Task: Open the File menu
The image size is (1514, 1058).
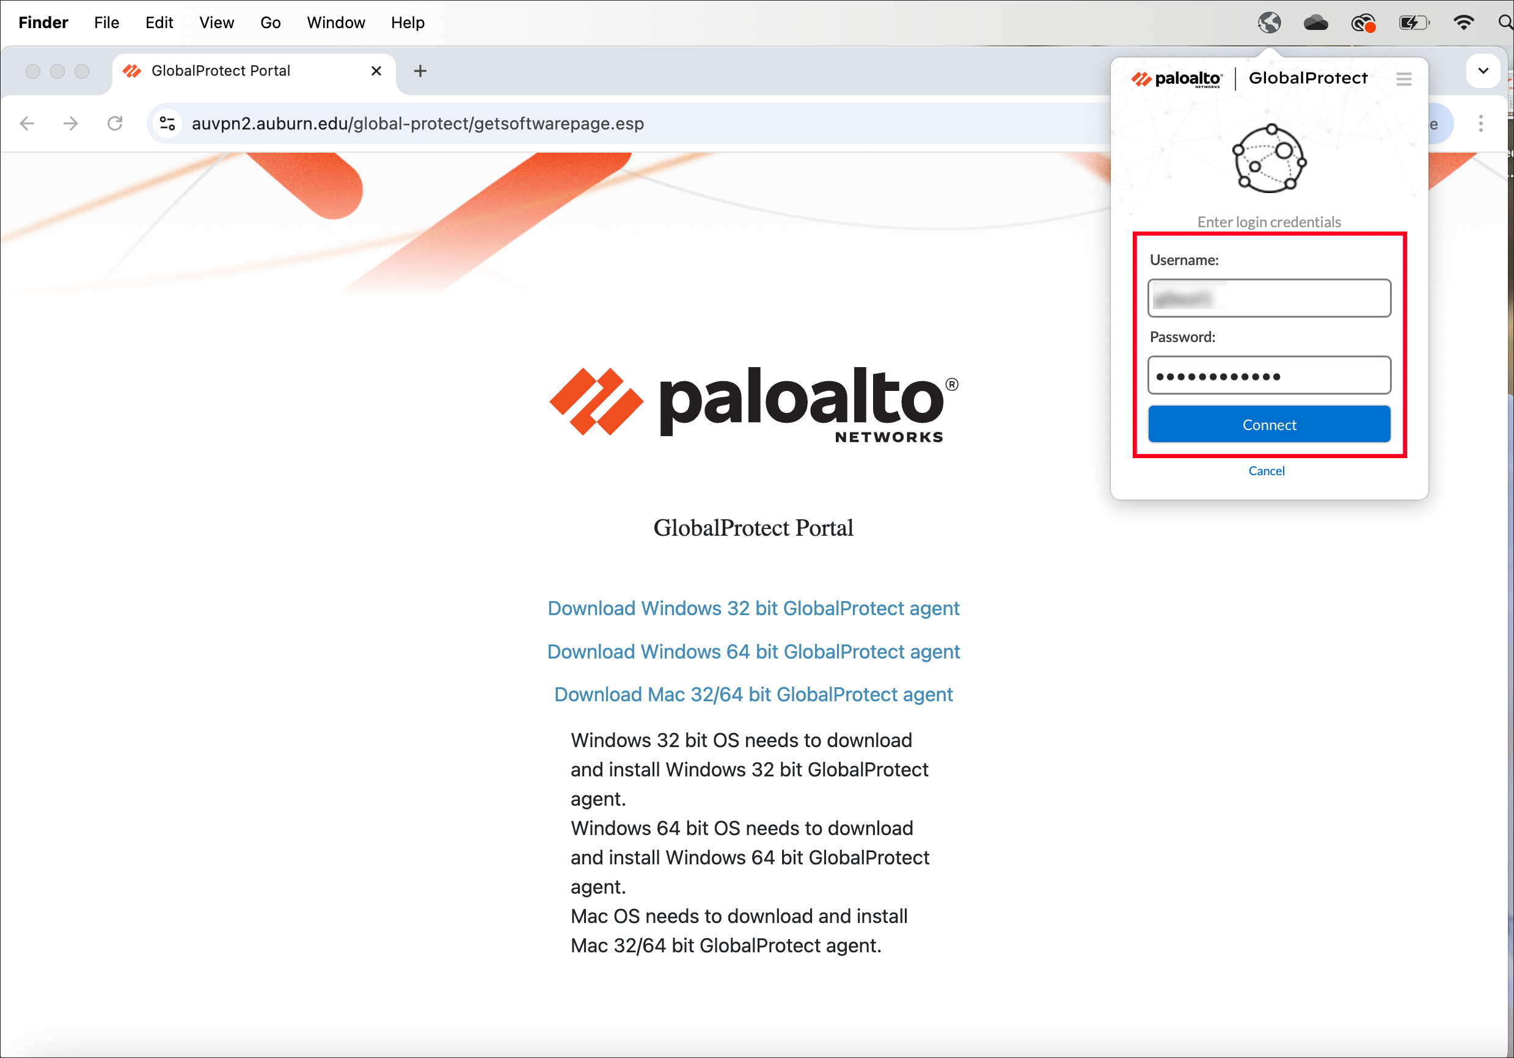Action: [x=106, y=23]
